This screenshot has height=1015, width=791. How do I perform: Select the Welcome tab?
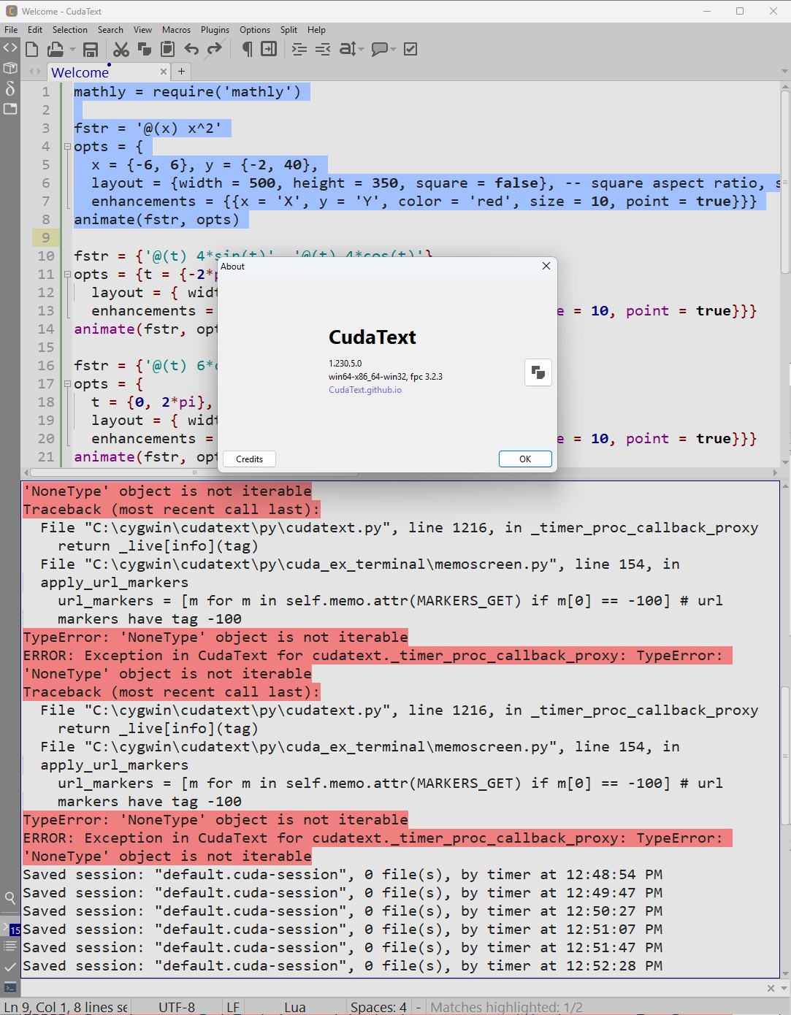pyautogui.click(x=80, y=72)
